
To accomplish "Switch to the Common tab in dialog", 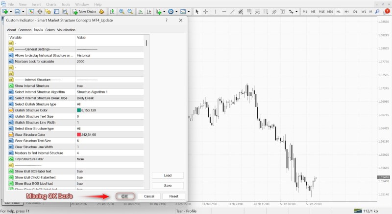I will 25,30.
